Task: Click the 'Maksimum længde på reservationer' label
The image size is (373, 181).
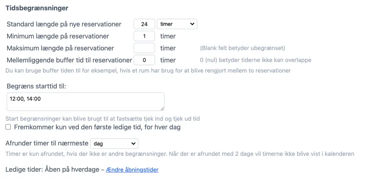Action: click(x=61, y=48)
